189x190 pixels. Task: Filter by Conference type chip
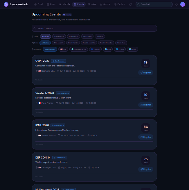[59, 36]
